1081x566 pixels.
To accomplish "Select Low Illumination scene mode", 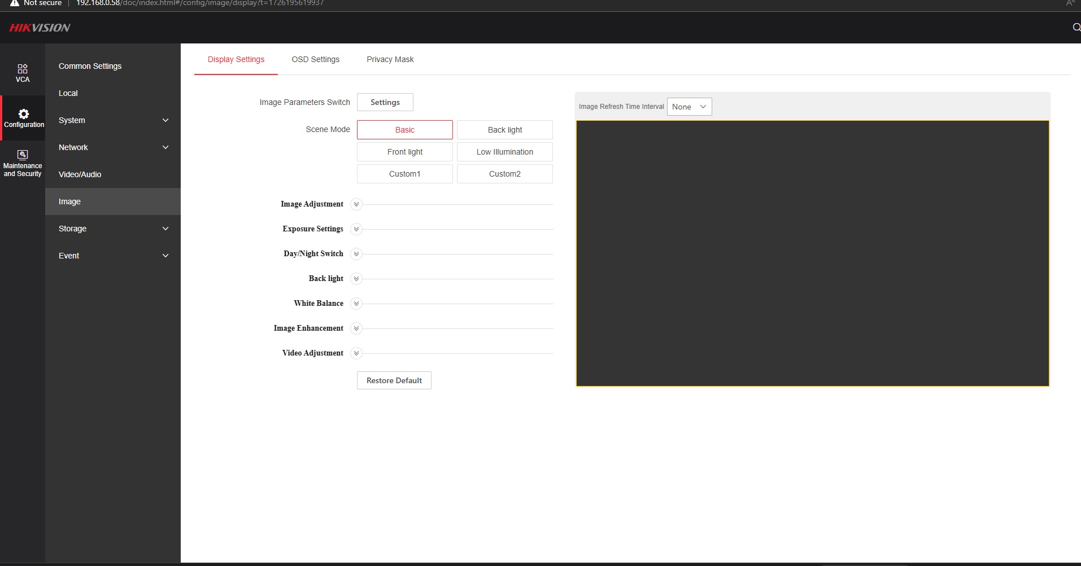I will tap(504, 152).
